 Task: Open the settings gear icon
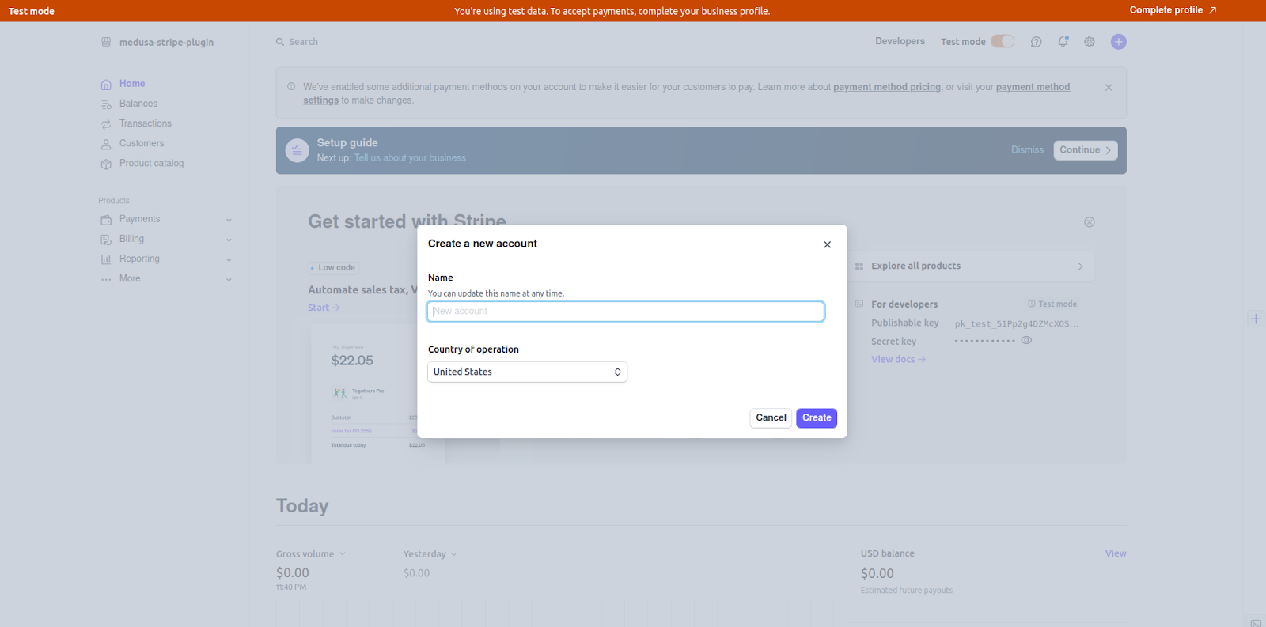[1090, 42]
